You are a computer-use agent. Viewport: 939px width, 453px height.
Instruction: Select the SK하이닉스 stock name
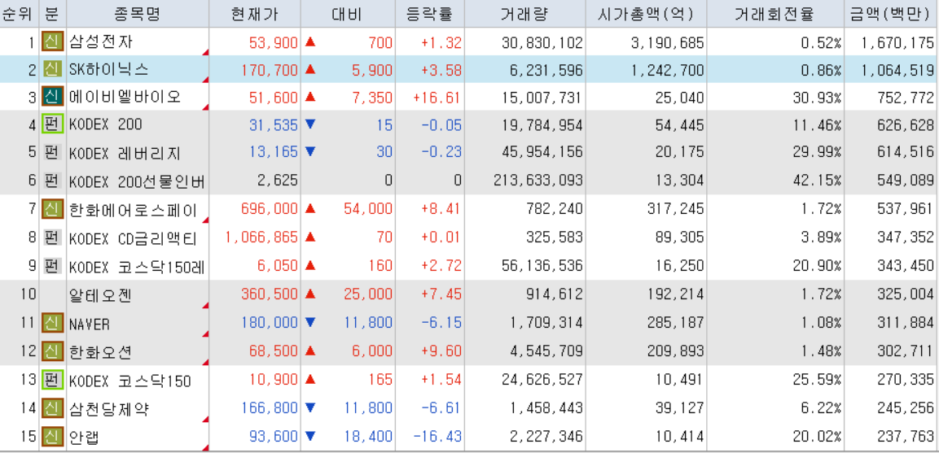point(108,70)
